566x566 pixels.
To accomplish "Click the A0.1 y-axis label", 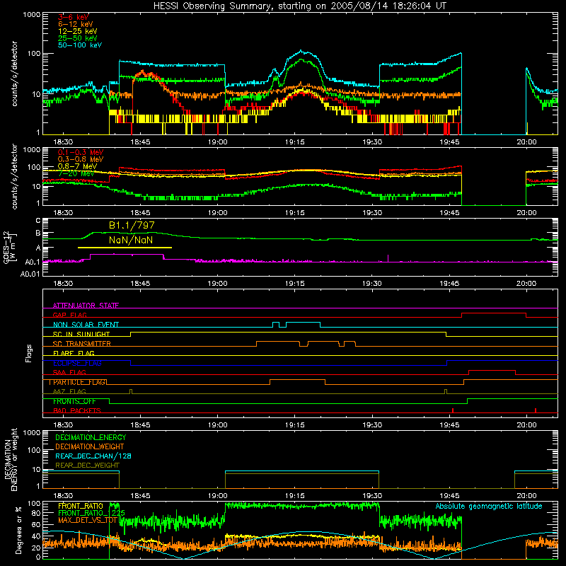I will point(33,262).
